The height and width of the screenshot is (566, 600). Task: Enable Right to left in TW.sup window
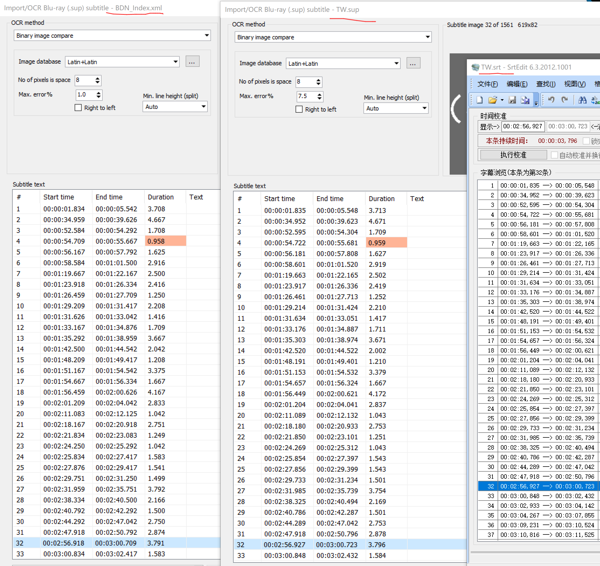[x=299, y=109]
